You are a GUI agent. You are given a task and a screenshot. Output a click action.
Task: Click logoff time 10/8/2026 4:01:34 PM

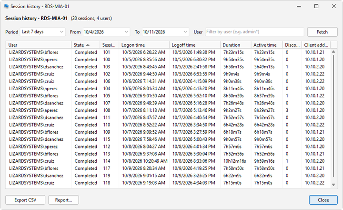coord(194,147)
